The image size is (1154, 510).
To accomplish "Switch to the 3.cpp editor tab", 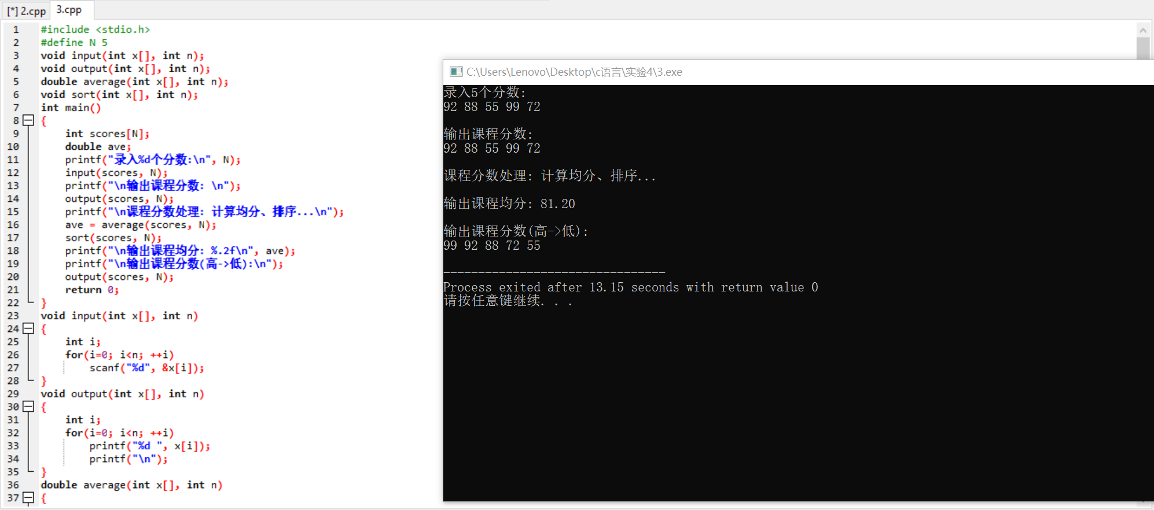I will pyautogui.click(x=70, y=10).
